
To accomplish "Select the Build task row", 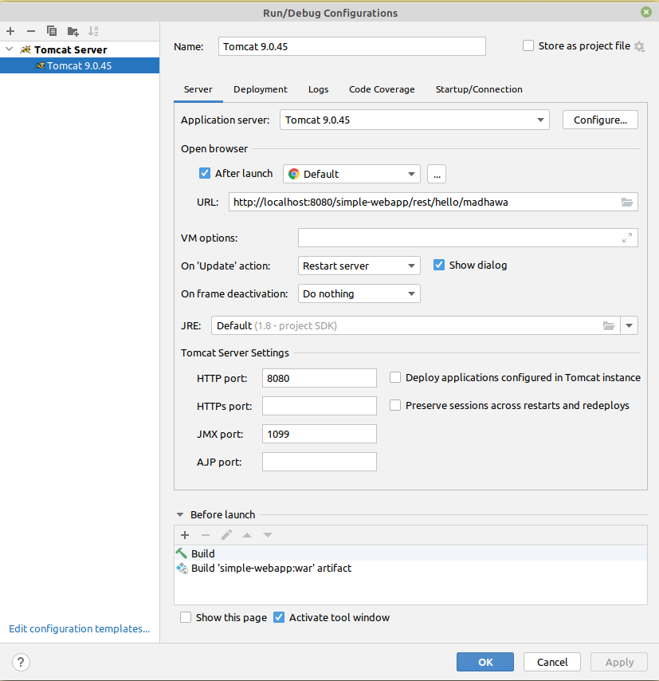I will [410, 553].
